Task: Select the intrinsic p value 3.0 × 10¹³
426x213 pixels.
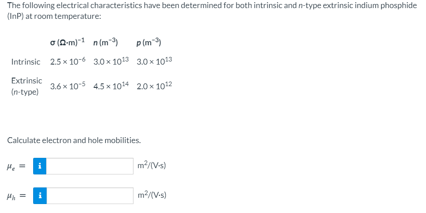Action: [x=154, y=61]
